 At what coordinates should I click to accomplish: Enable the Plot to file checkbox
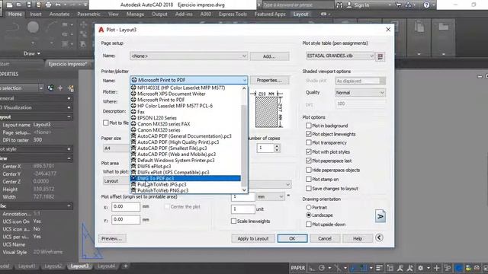(106, 123)
